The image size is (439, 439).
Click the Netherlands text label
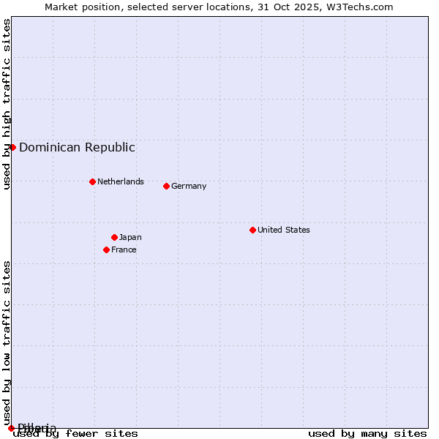click(x=120, y=181)
